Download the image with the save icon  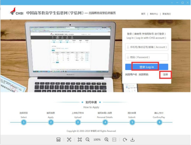pyautogui.click(x=132, y=139)
